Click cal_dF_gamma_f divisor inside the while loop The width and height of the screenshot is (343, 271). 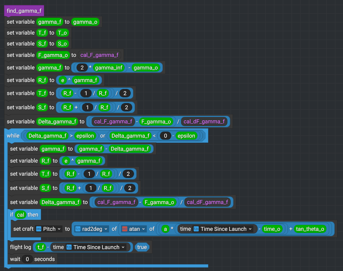208,202
